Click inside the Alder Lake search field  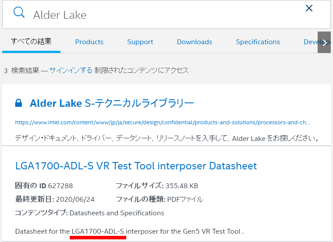click(166, 14)
